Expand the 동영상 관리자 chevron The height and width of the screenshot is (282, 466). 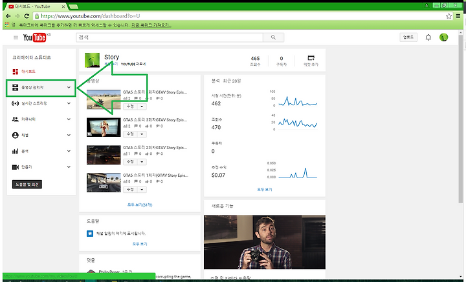[x=69, y=87]
